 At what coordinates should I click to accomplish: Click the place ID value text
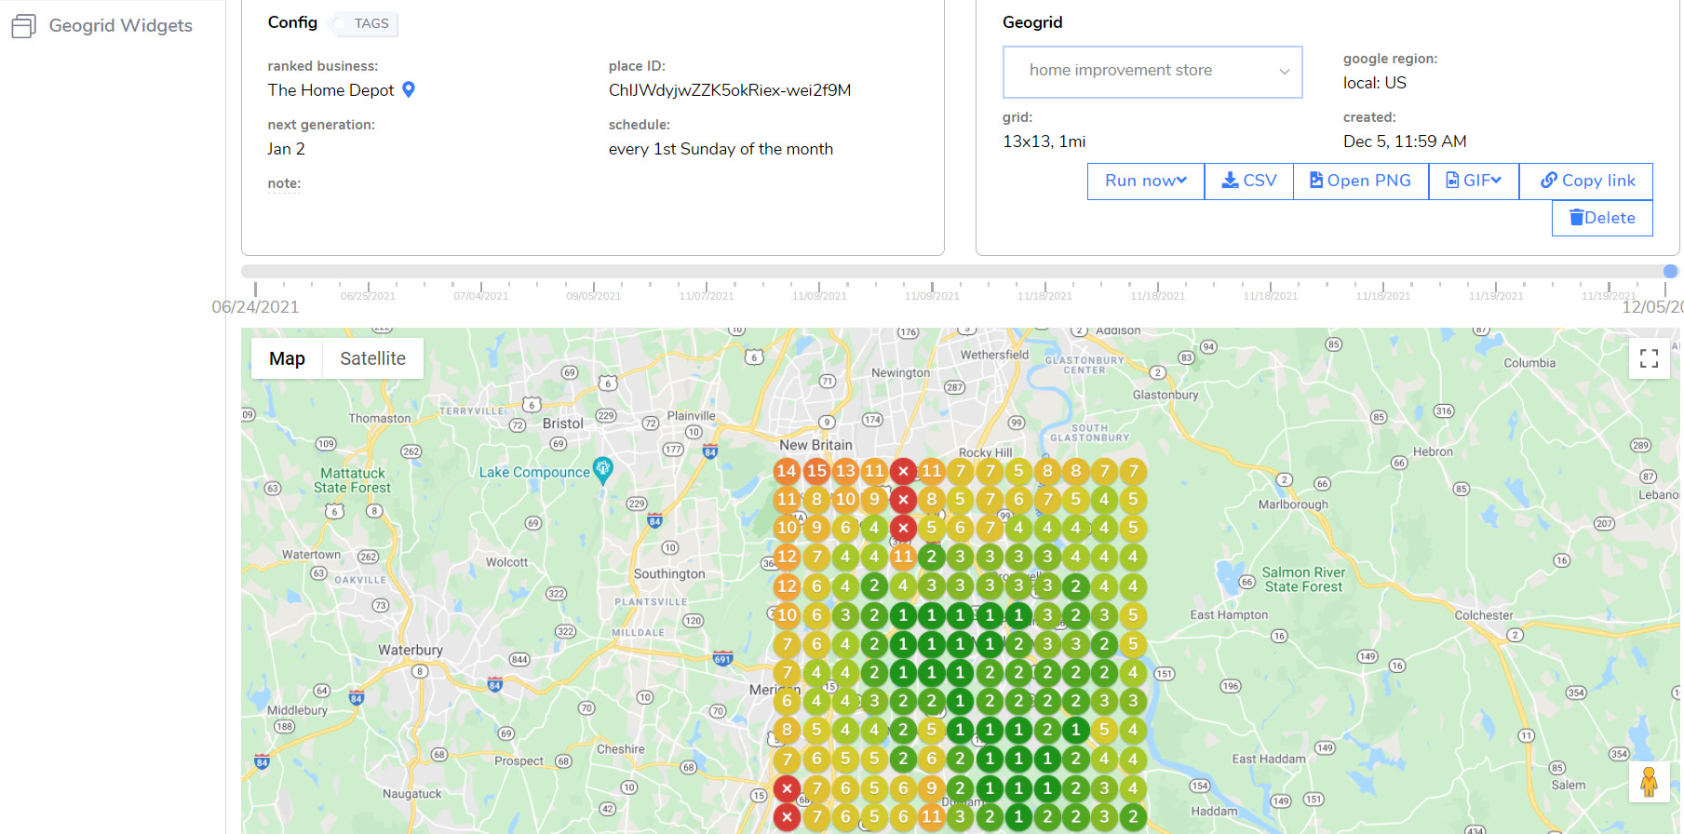730,90
